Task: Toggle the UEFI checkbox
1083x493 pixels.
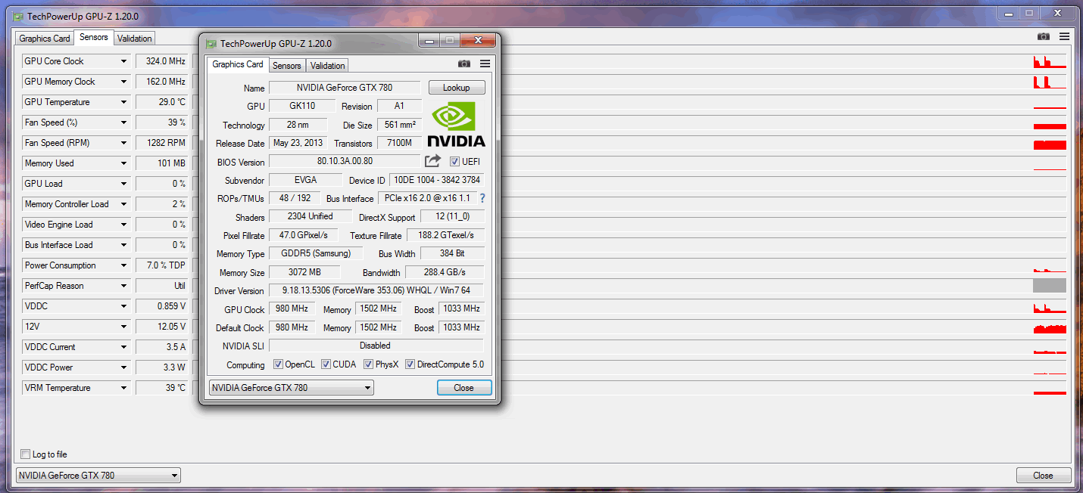Action: coord(454,161)
